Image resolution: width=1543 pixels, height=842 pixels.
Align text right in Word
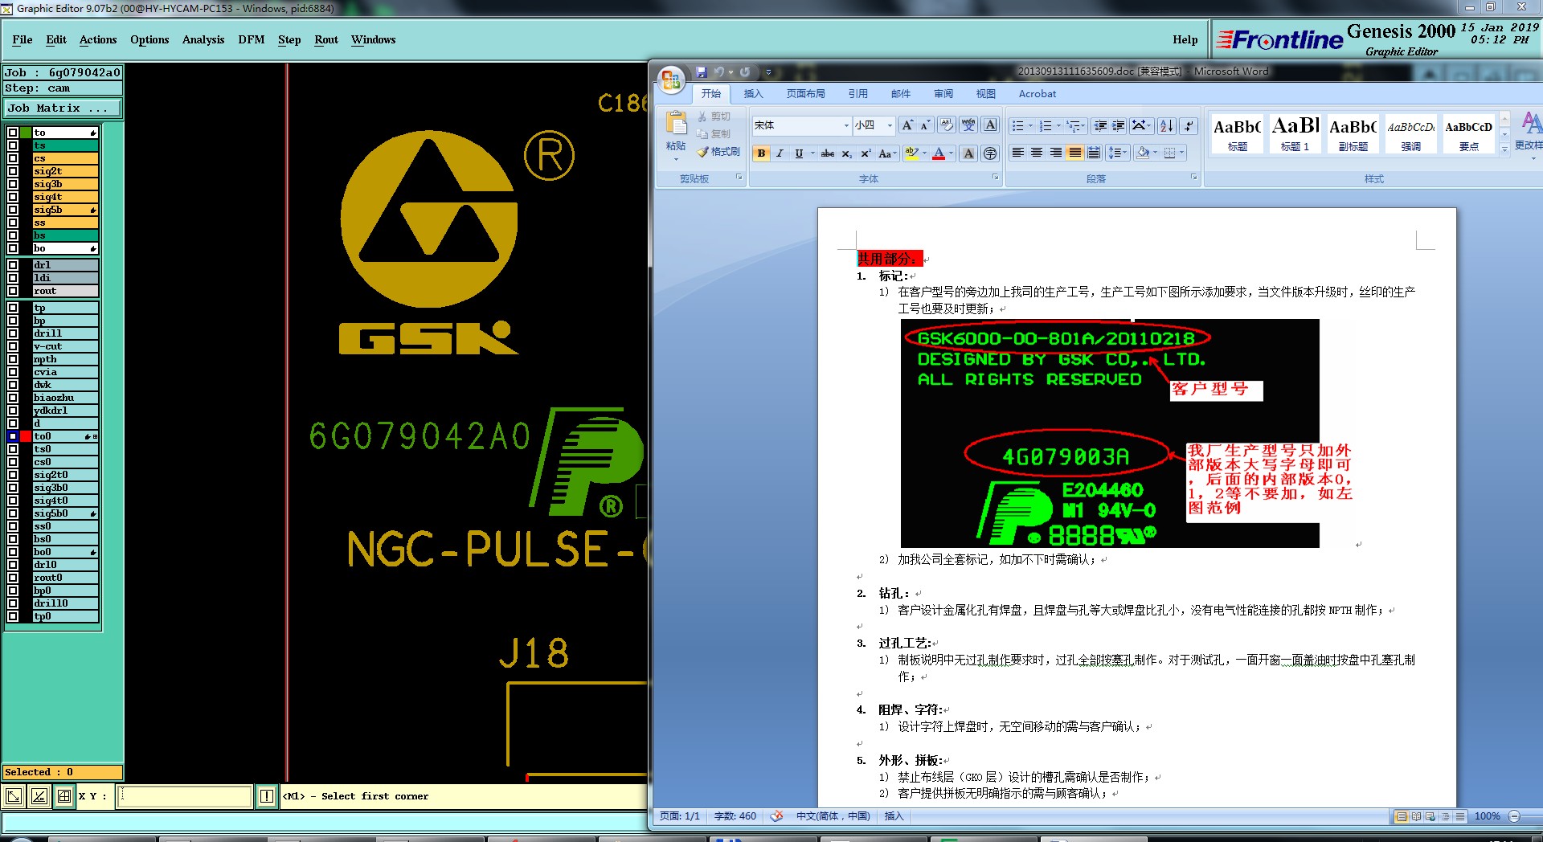tap(1056, 153)
